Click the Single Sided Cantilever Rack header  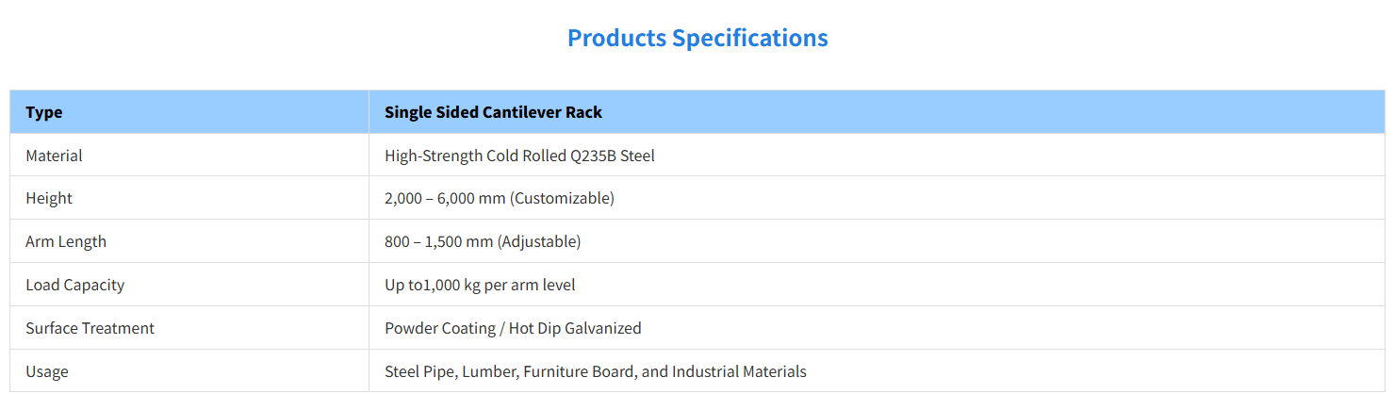493,113
